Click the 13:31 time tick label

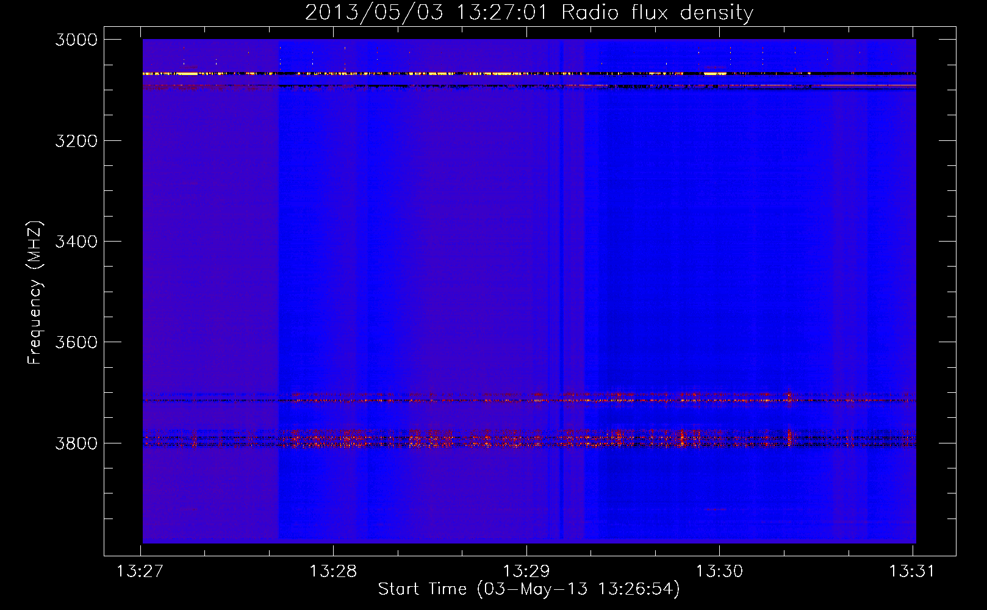point(912,572)
